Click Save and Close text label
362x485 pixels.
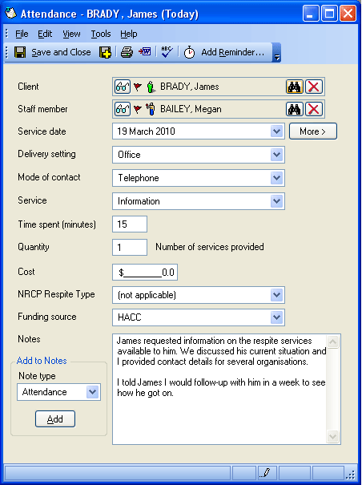61,52
